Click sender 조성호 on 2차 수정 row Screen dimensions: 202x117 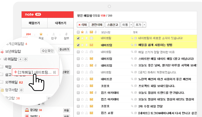105,106
